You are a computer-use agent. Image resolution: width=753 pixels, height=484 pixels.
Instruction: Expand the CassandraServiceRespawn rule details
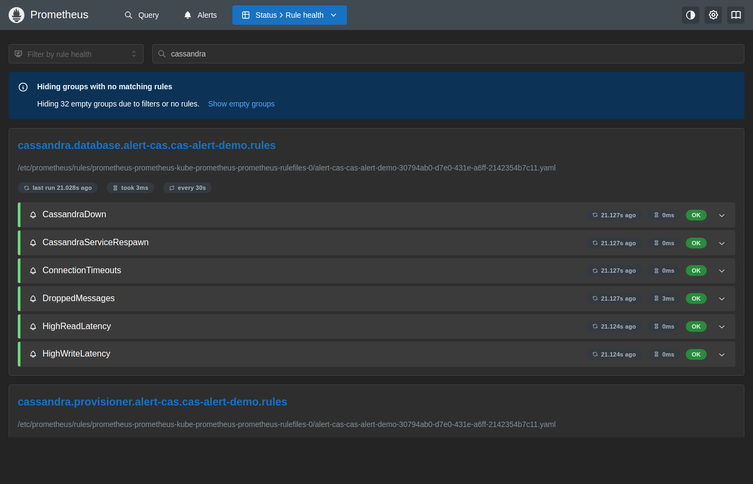click(x=722, y=243)
